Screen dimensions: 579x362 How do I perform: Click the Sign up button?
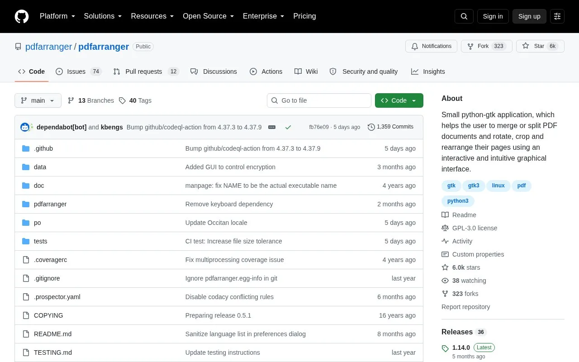[529, 16]
